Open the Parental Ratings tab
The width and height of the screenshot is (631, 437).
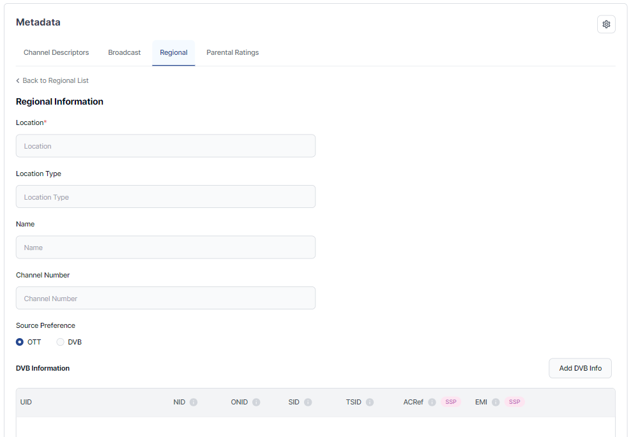(232, 52)
